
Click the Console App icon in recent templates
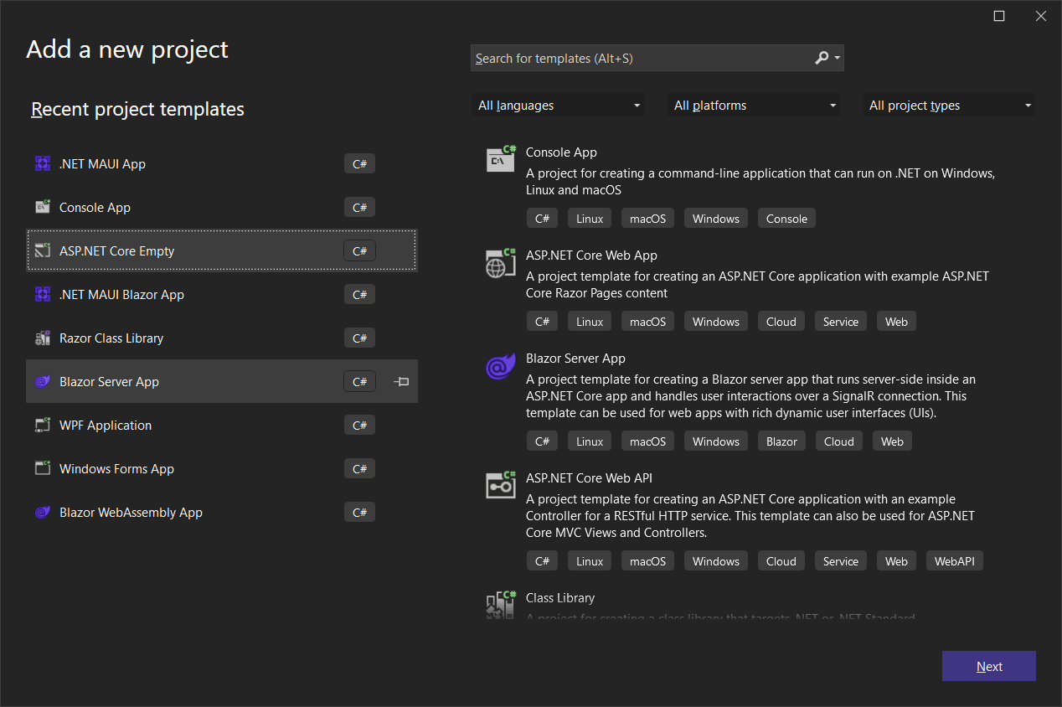pos(43,208)
